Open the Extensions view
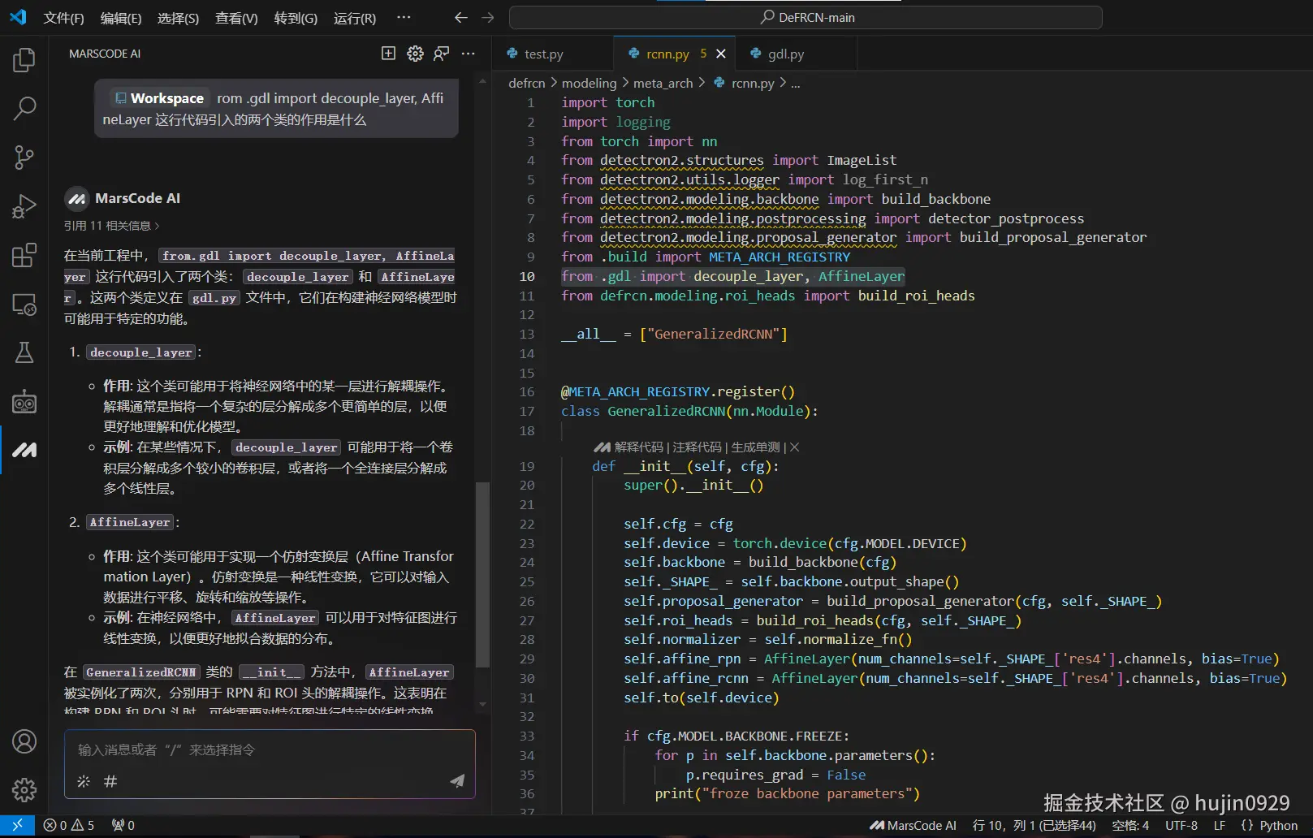This screenshot has width=1313, height=838. pyautogui.click(x=24, y=256)
